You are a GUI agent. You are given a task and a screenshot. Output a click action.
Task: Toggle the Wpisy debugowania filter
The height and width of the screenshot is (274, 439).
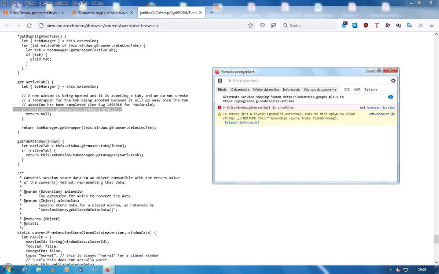coord(320,90)
